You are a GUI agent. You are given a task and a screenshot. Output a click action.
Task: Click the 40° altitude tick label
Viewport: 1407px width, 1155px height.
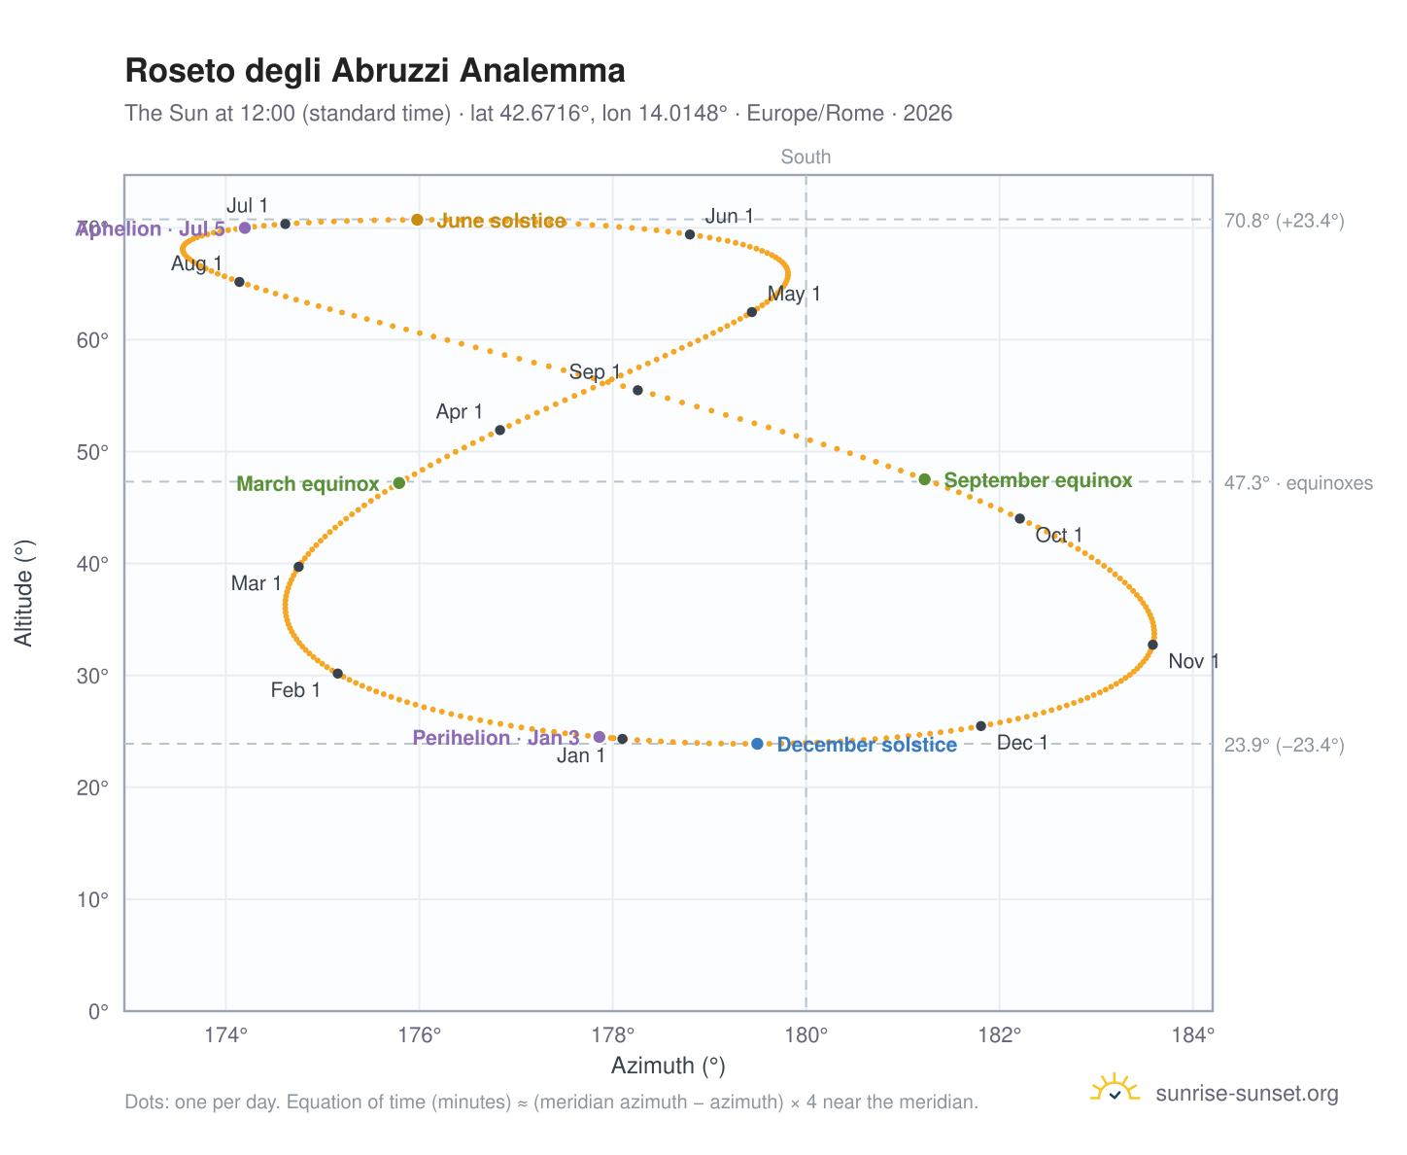click(x=93, y=565)
